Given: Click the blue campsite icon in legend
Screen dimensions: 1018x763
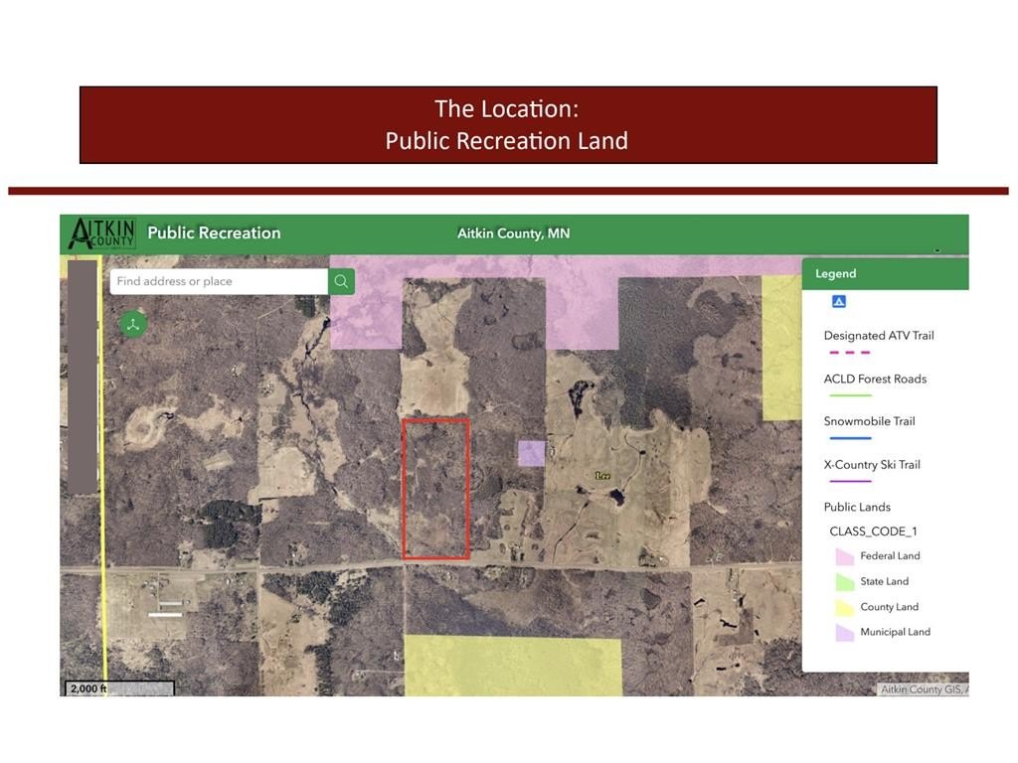Looking at the screenshot, I should tap(838, 301).
